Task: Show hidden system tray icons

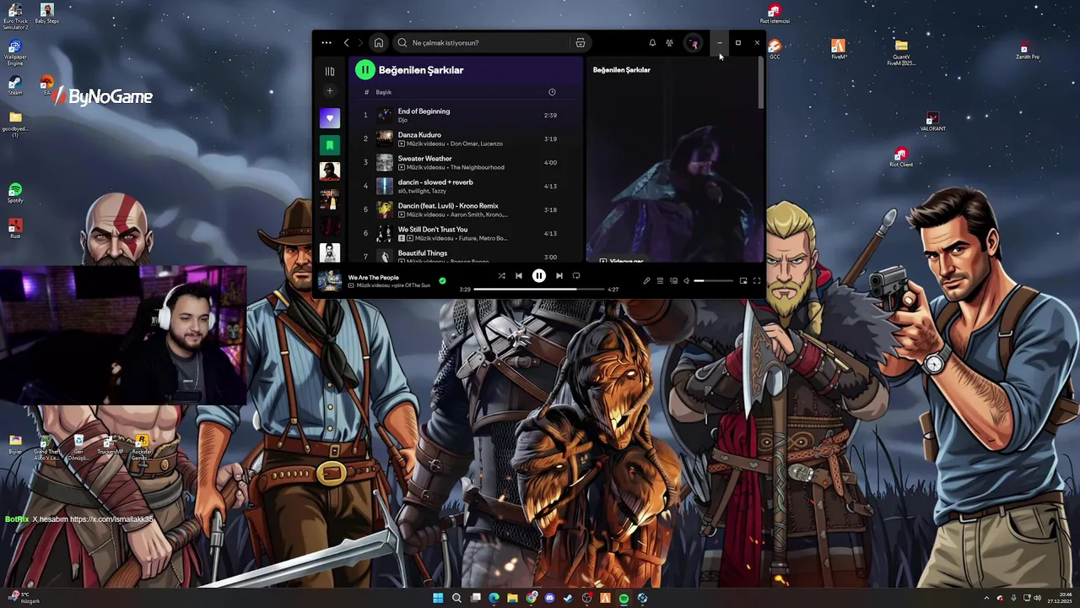Action: click(986, 598)
